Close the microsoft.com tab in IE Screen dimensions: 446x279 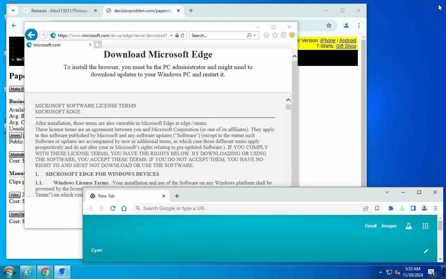coord(90,45)
